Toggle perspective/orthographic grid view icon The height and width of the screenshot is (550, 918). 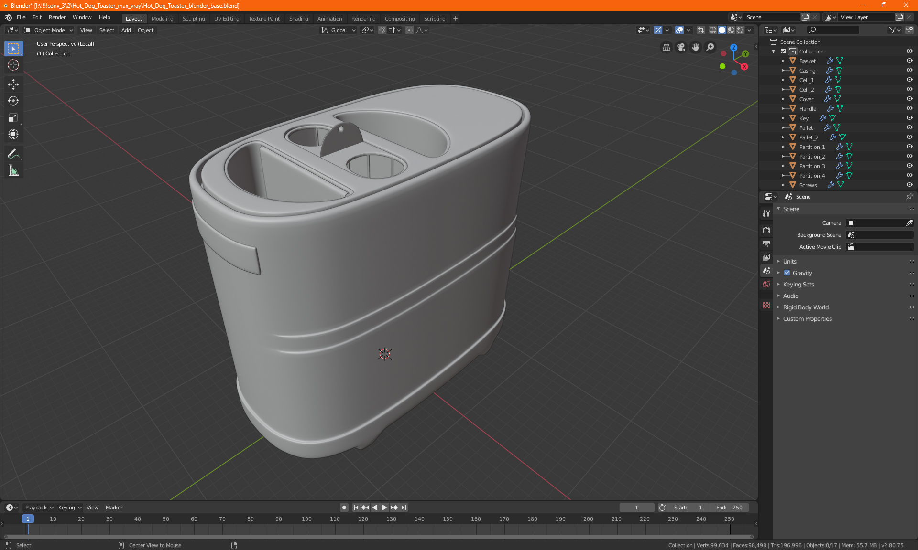[x=666, y=47]
